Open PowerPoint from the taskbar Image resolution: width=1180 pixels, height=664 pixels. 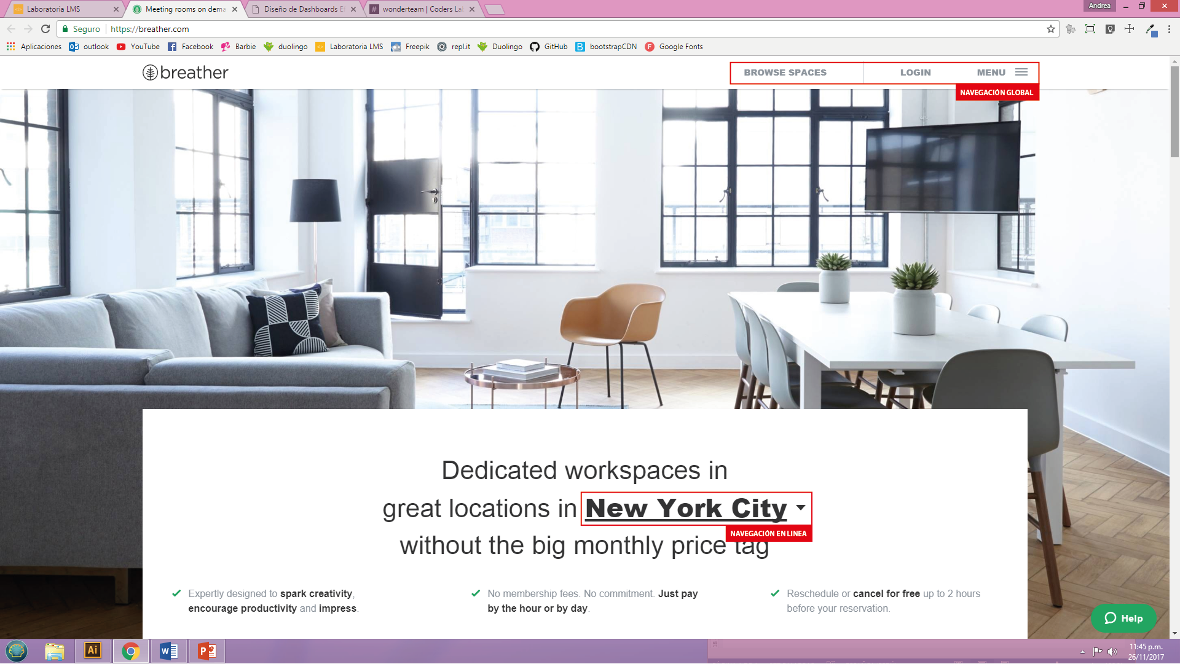[x=207, y=650]
